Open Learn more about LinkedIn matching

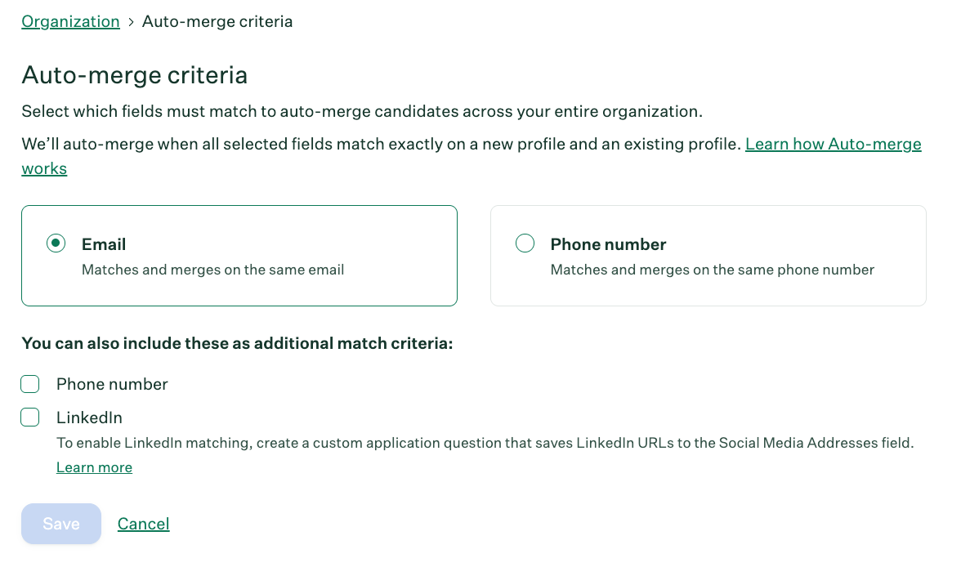(94, 467)
